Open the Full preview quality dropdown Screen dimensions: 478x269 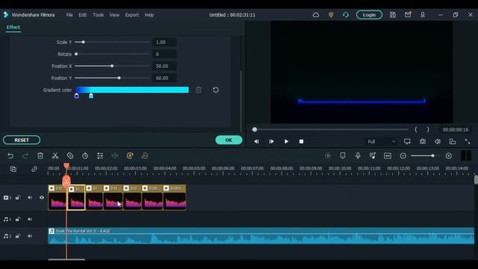click(381, 141)
